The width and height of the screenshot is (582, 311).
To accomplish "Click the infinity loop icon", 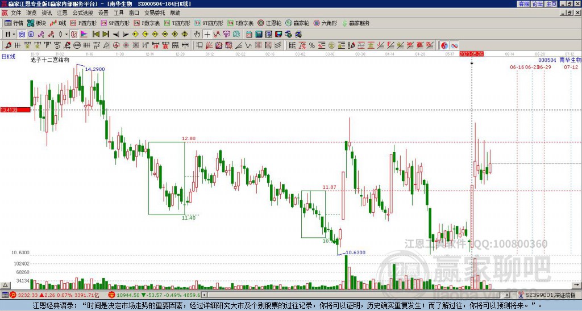I will (454, 45).
